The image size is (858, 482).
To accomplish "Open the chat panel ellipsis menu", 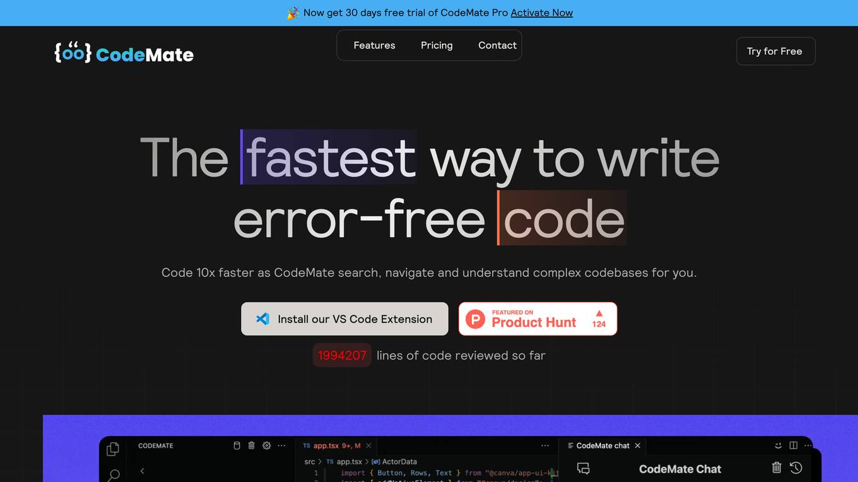I will tap(808, 445).
